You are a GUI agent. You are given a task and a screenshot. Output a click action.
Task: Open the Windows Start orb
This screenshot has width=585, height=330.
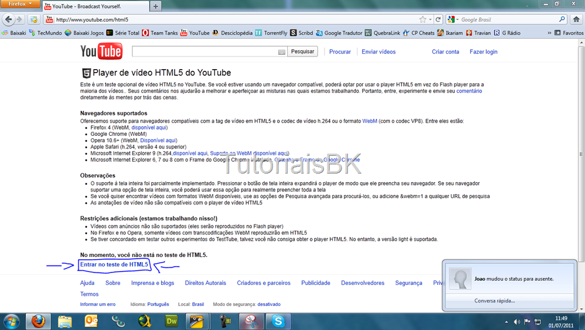point(11,321)
